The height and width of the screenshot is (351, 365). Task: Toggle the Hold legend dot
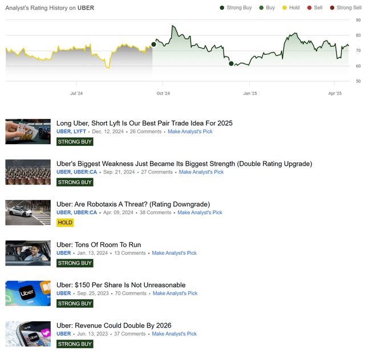pyautogui.click(x=284, y=7)
